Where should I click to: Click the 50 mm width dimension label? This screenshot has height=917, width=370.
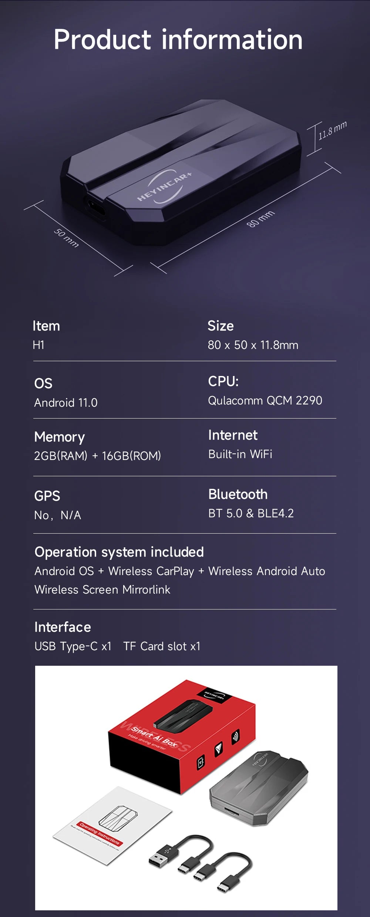tap(66, 237)
